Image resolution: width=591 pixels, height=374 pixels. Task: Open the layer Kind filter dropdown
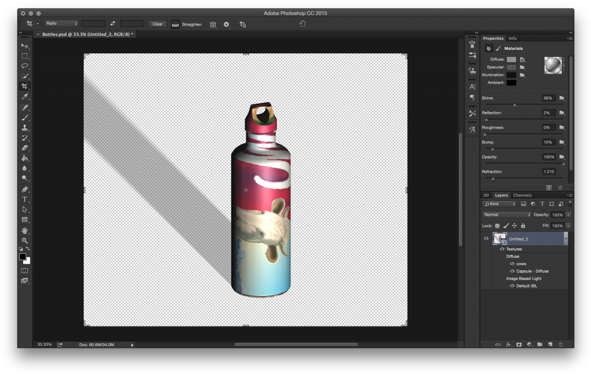[x=500, y=204]
